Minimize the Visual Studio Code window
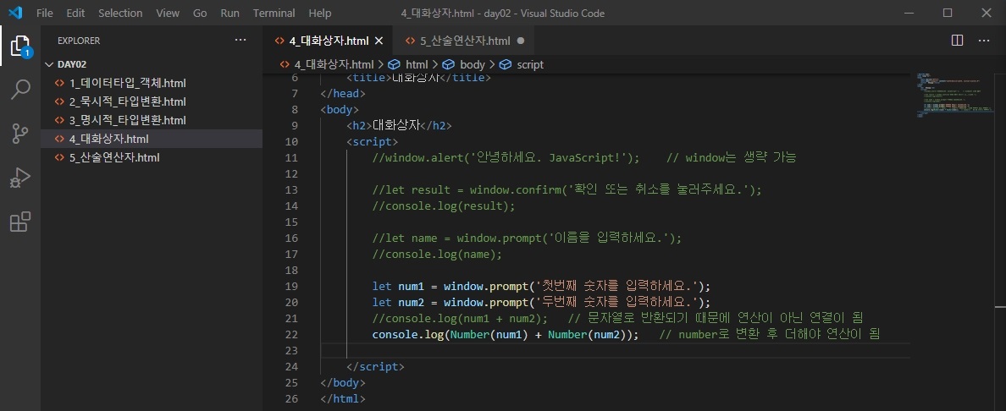This screenshot has height=411, width=1006. click(908, 13)
